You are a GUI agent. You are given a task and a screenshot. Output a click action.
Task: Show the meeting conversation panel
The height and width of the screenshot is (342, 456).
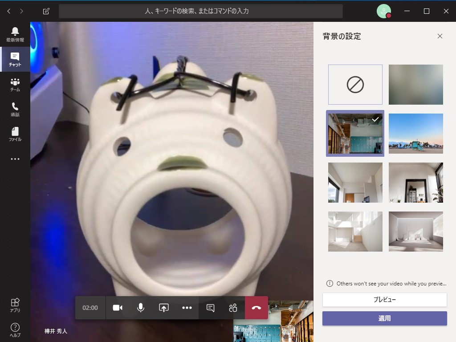[210, 307]
